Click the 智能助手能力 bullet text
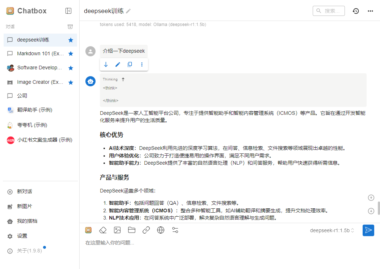The image size is (380, 269). 225,163
